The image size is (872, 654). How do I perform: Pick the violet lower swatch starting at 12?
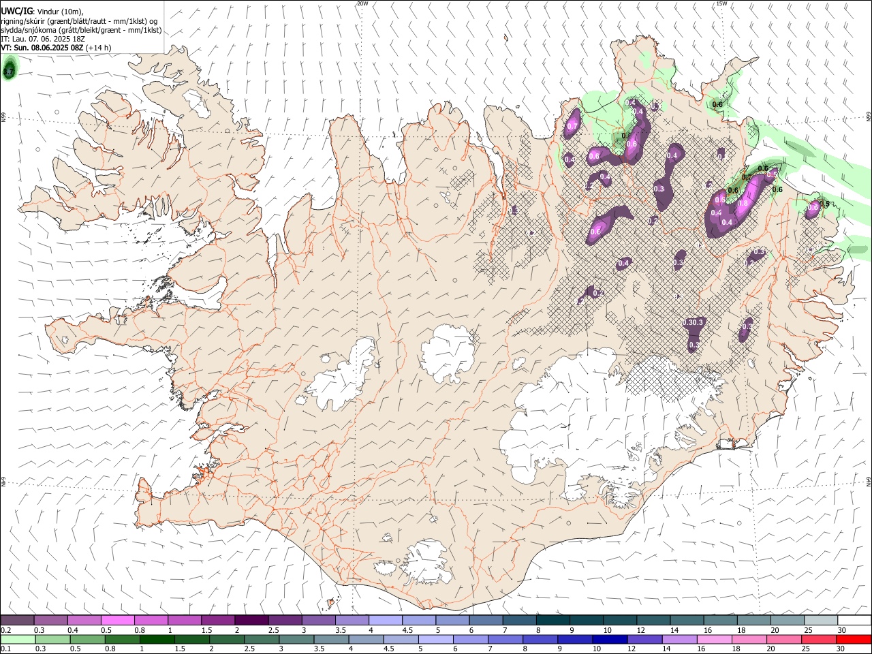644,639
